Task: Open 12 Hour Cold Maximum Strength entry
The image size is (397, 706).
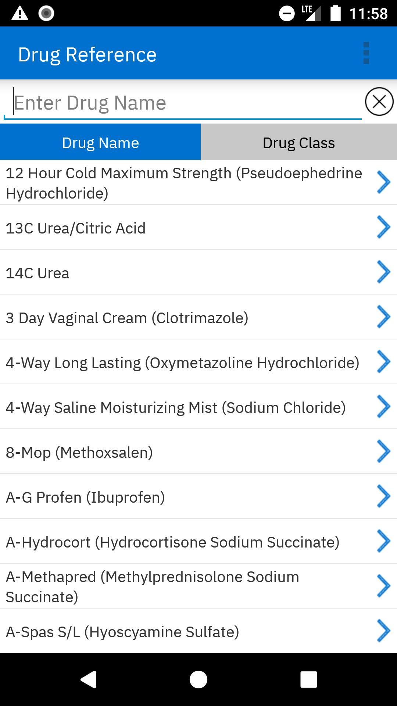Action: click(184, 183)
